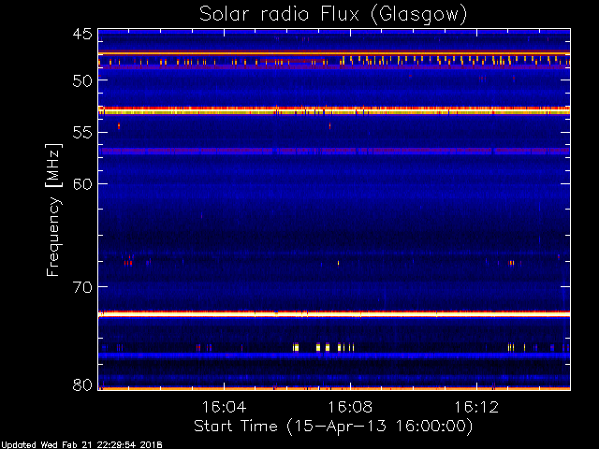Click the 70 frequency tick label

click(82, 287)
